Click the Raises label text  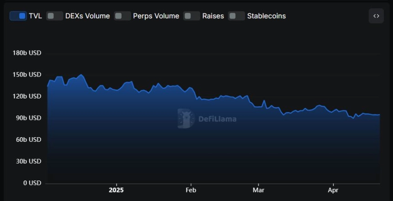[x=213, y=16]
